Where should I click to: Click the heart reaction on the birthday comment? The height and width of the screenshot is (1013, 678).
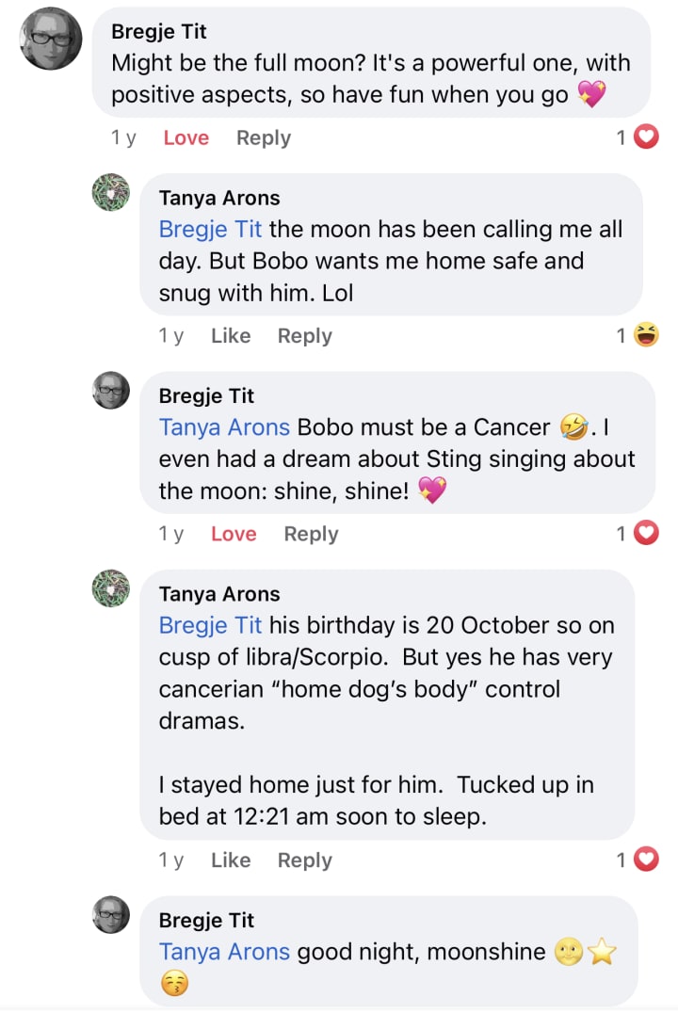(x=646, y=860)
